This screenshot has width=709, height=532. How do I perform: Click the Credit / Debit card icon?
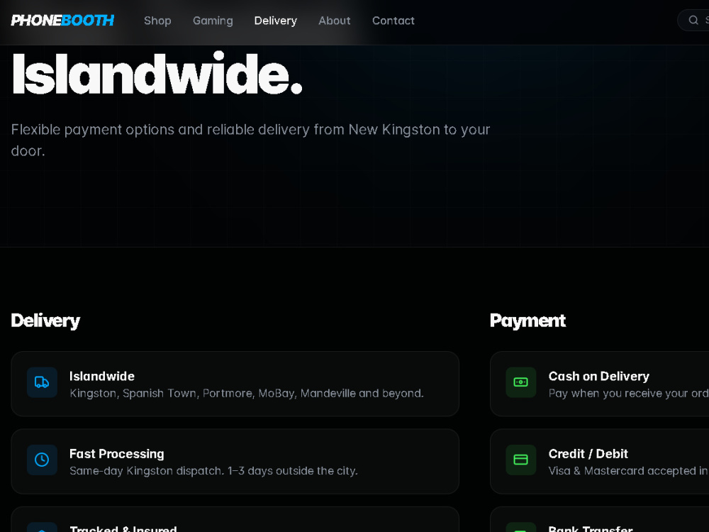click(x=521, y=460)
